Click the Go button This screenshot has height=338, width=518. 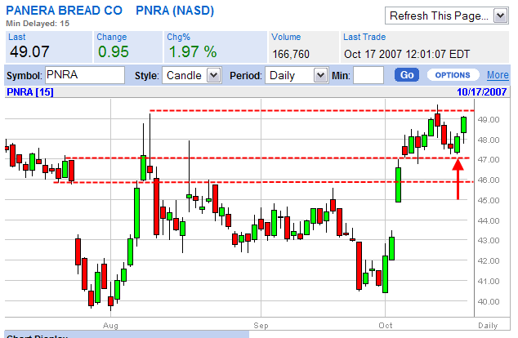pyautogui.click(x=407, y=75)
